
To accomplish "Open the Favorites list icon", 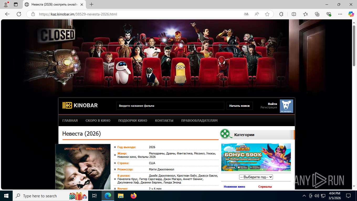I will click(306, 14).
